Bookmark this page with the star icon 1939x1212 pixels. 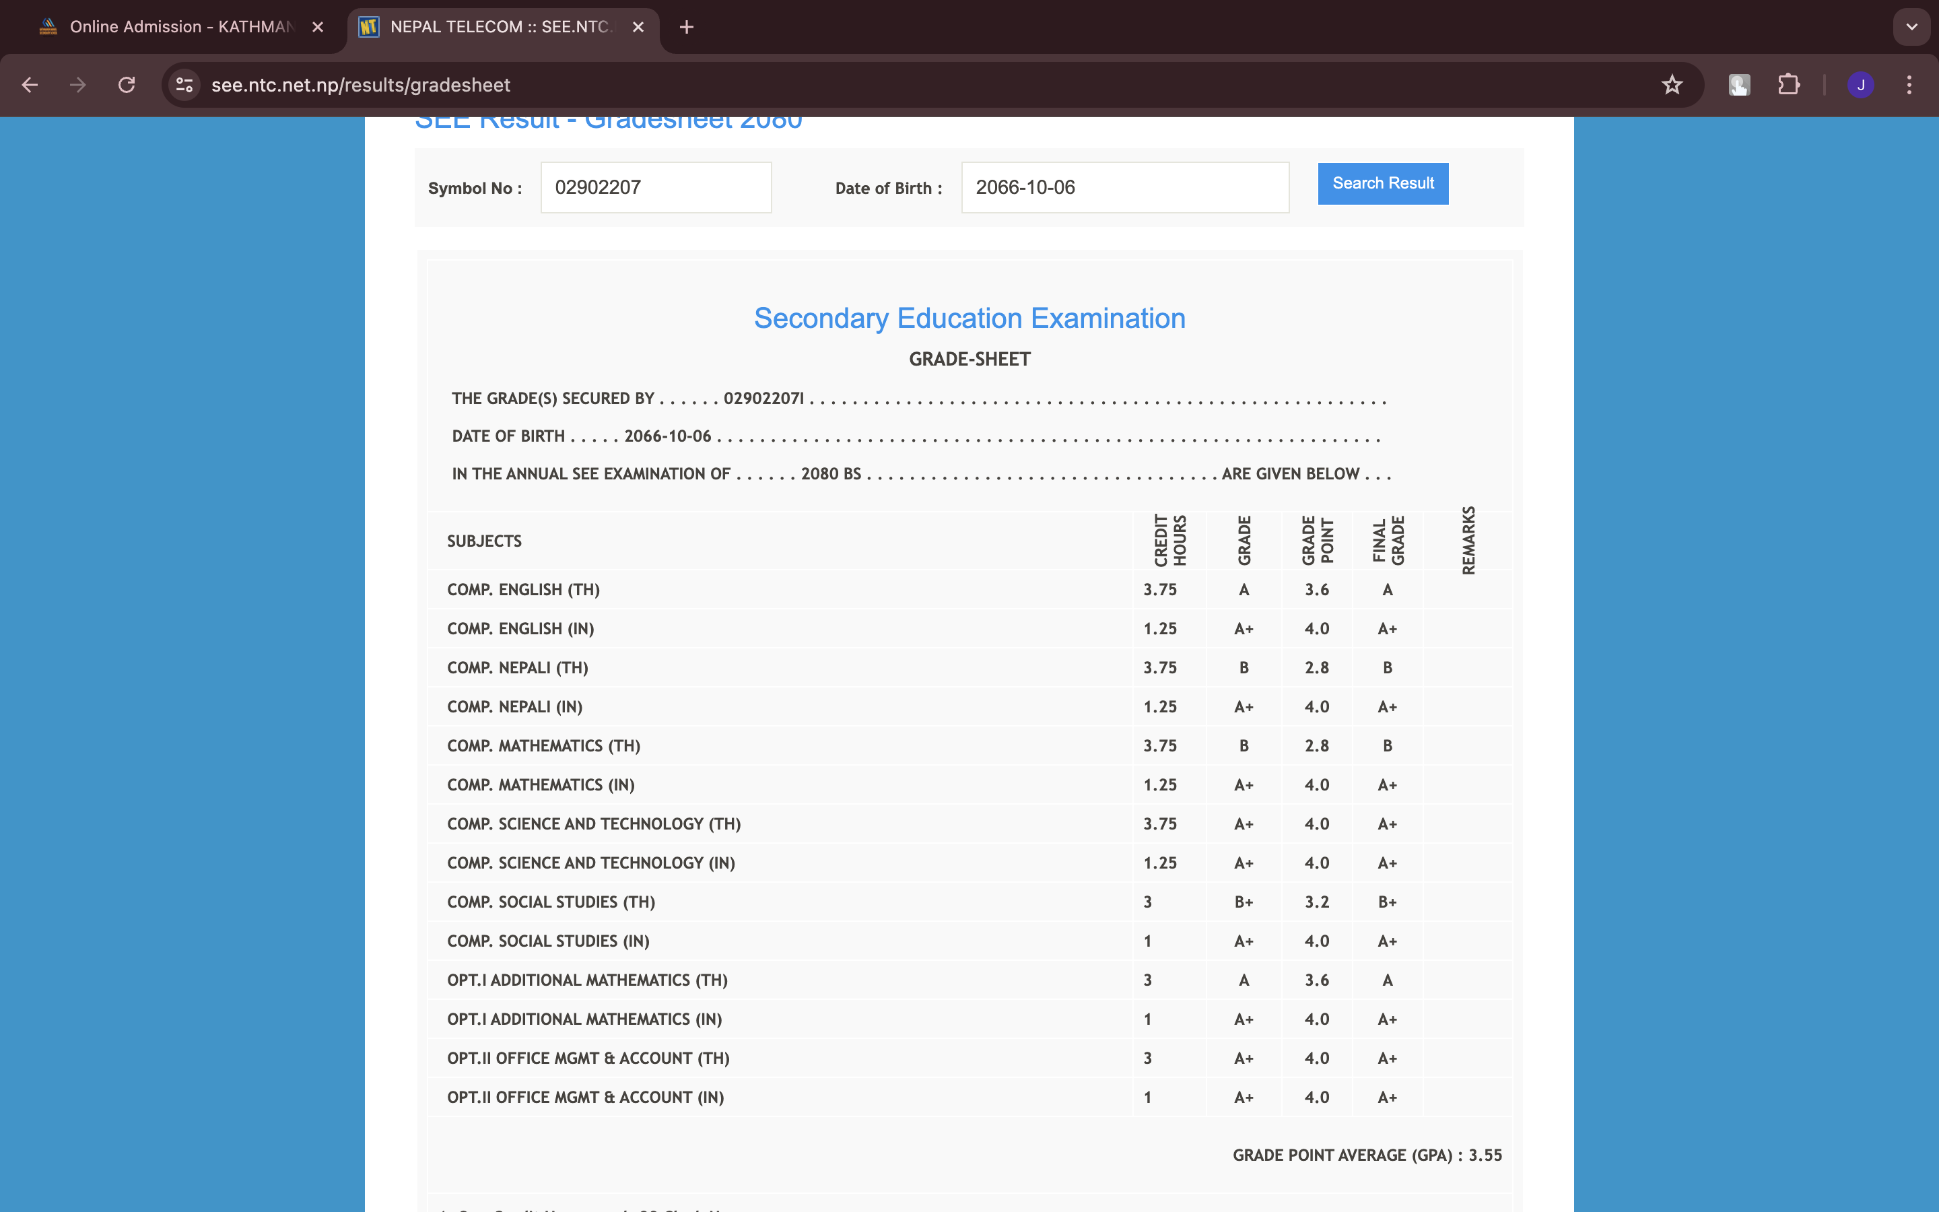1672,85
